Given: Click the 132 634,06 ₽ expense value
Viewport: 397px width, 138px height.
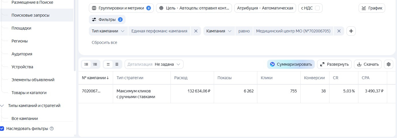Looking at the screenshot, I should pos(199,91).
